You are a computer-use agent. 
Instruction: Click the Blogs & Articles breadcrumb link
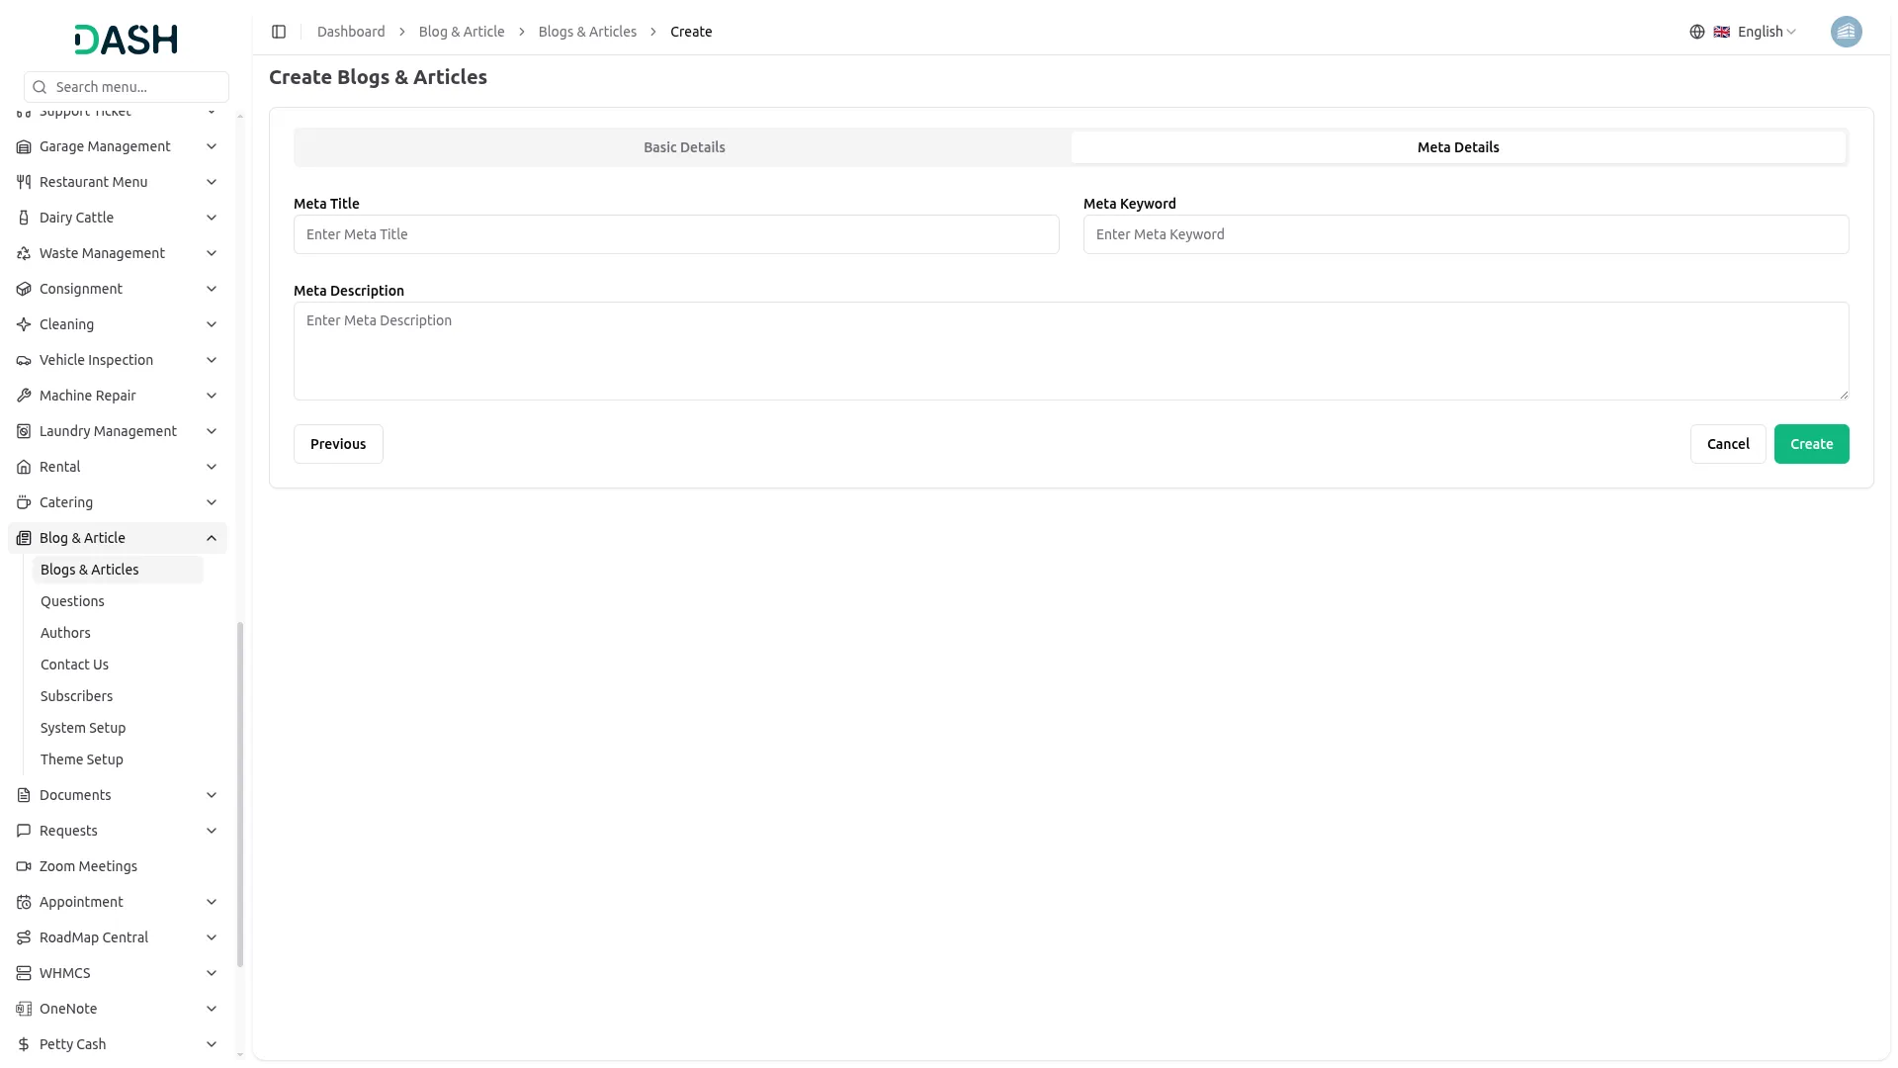(x=587, y=32)
